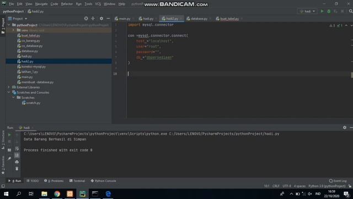Open Microsoft Edge from the taskbar
Screen dimensions: 353x199
point(108,194)
